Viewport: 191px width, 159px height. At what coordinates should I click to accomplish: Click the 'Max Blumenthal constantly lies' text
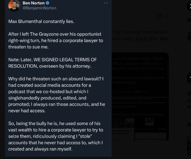(41, 21)
